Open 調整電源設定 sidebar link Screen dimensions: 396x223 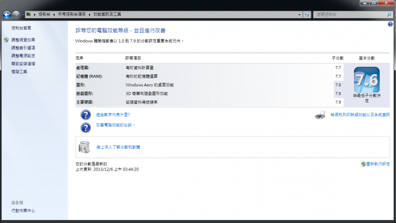coord(23,56)
